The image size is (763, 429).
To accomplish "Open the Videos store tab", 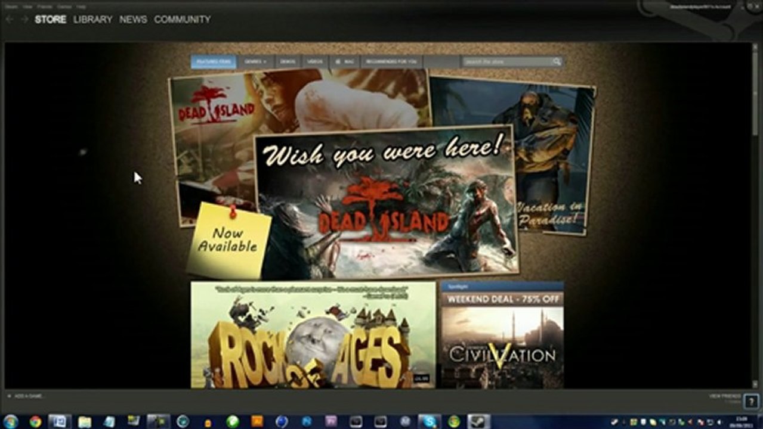I will pos(315,61).
